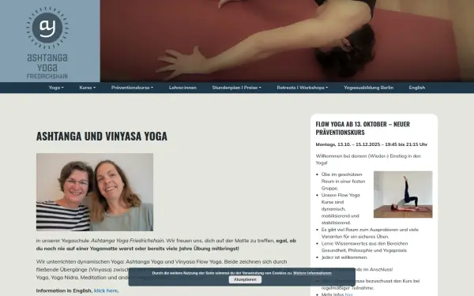The image size is (474, 296).
Task: Accept cookies with Akzeptieren button
Action: tap(245, 279)
